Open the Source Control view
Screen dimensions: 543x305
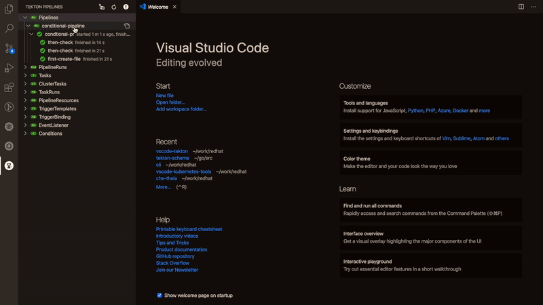point(9,48)
